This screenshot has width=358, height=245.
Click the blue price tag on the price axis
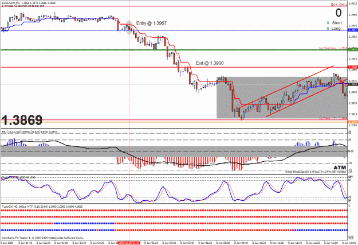coord(353,30)
